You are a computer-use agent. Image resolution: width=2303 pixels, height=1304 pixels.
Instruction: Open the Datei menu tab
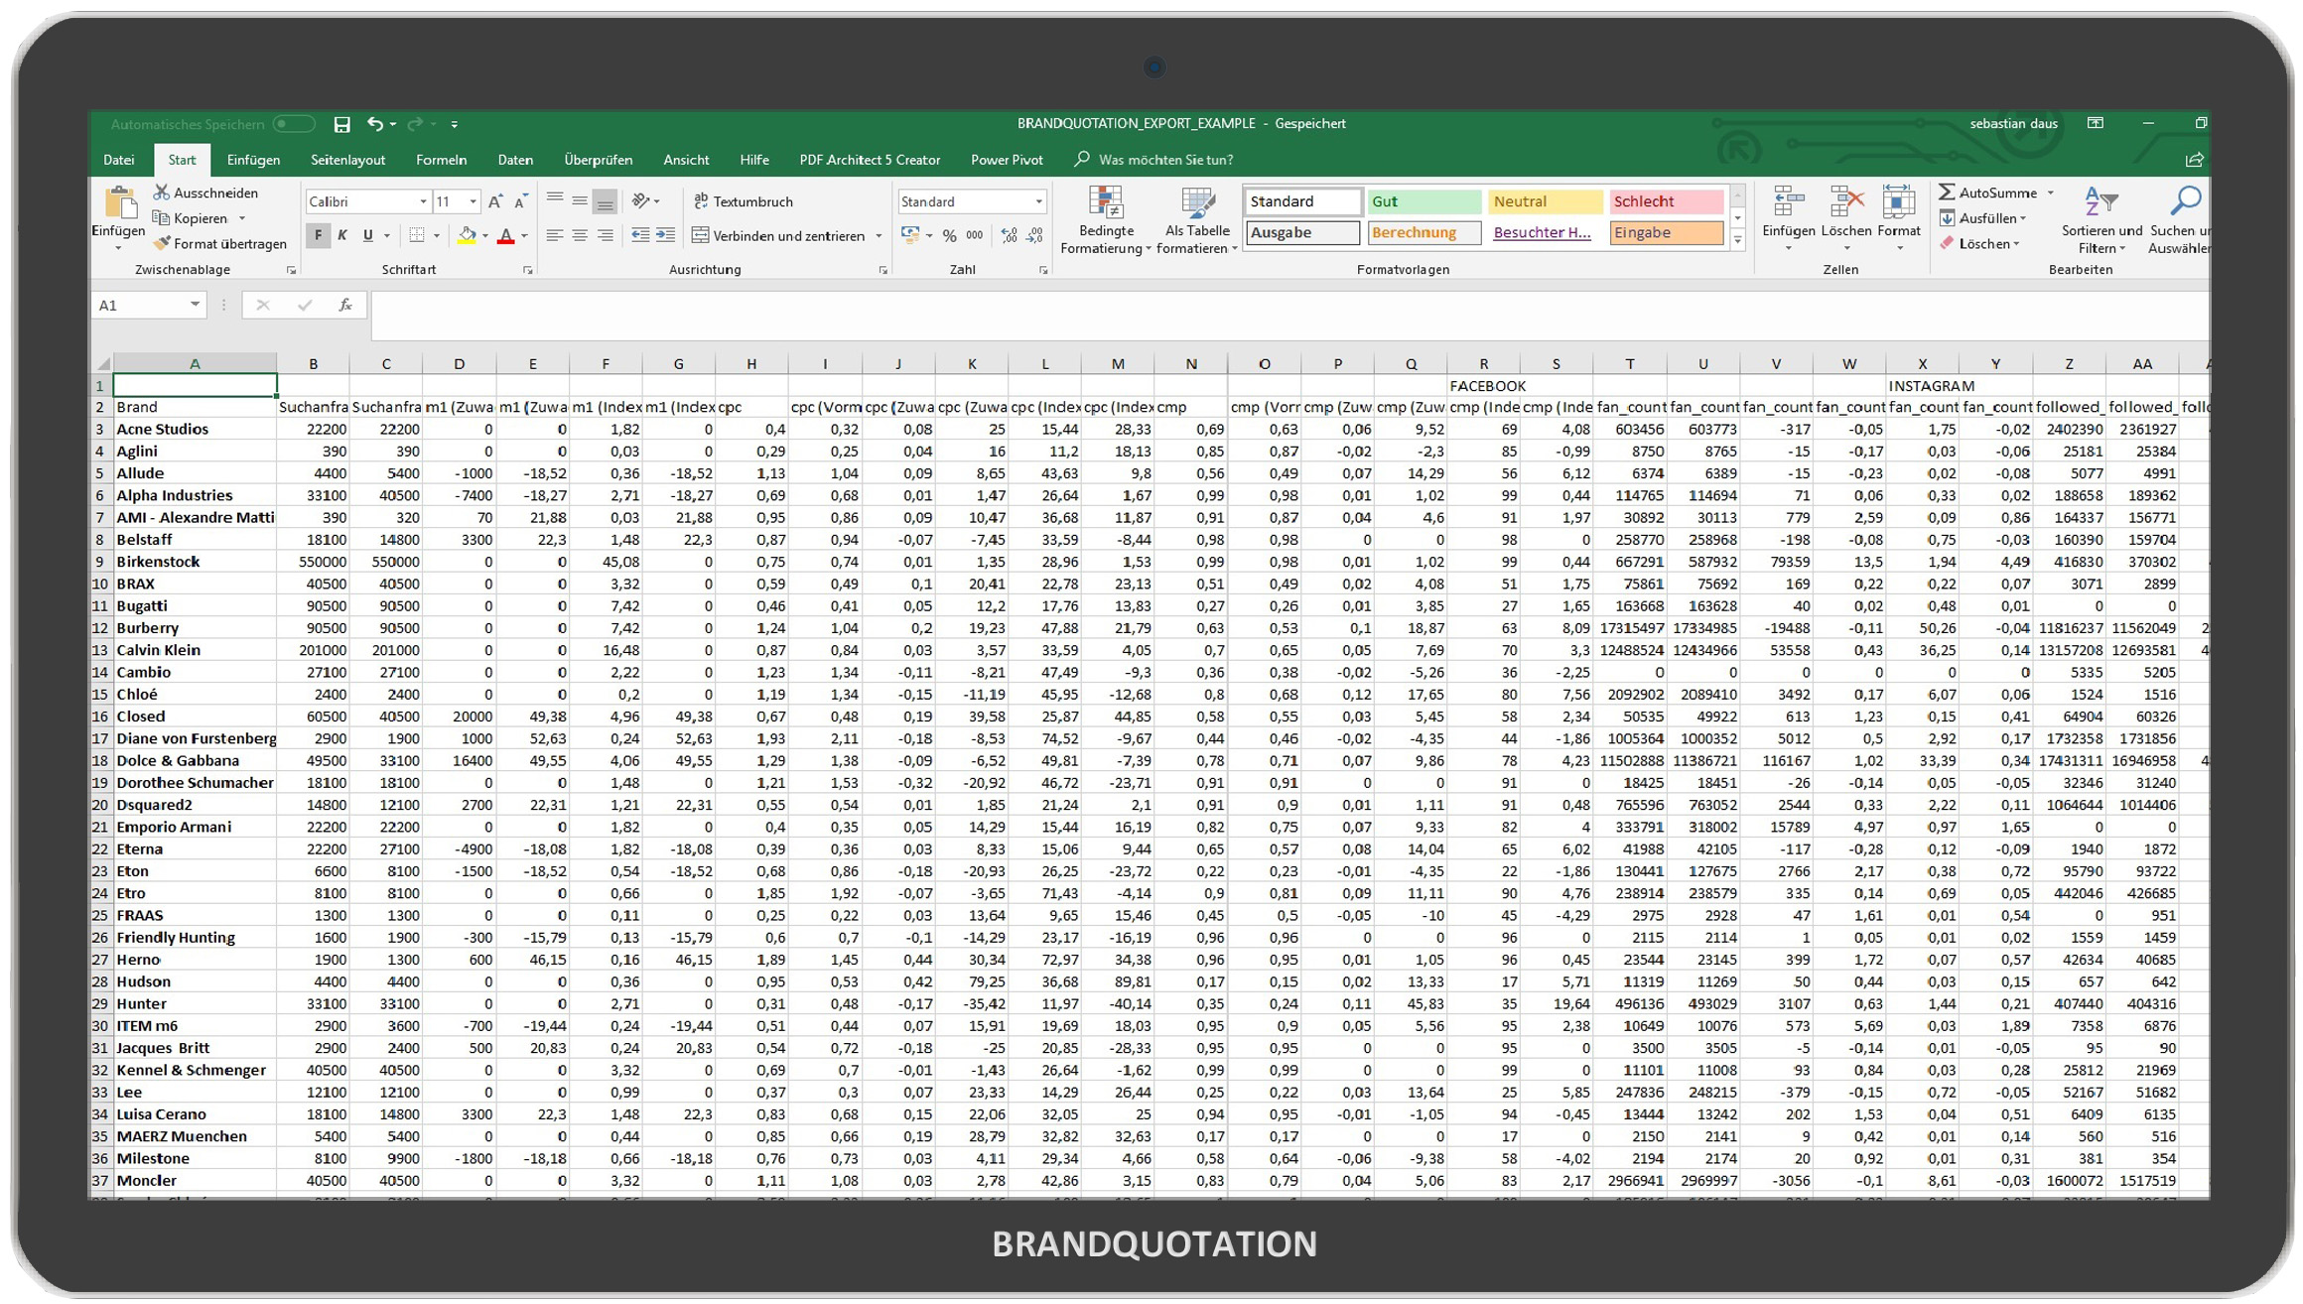119,160
